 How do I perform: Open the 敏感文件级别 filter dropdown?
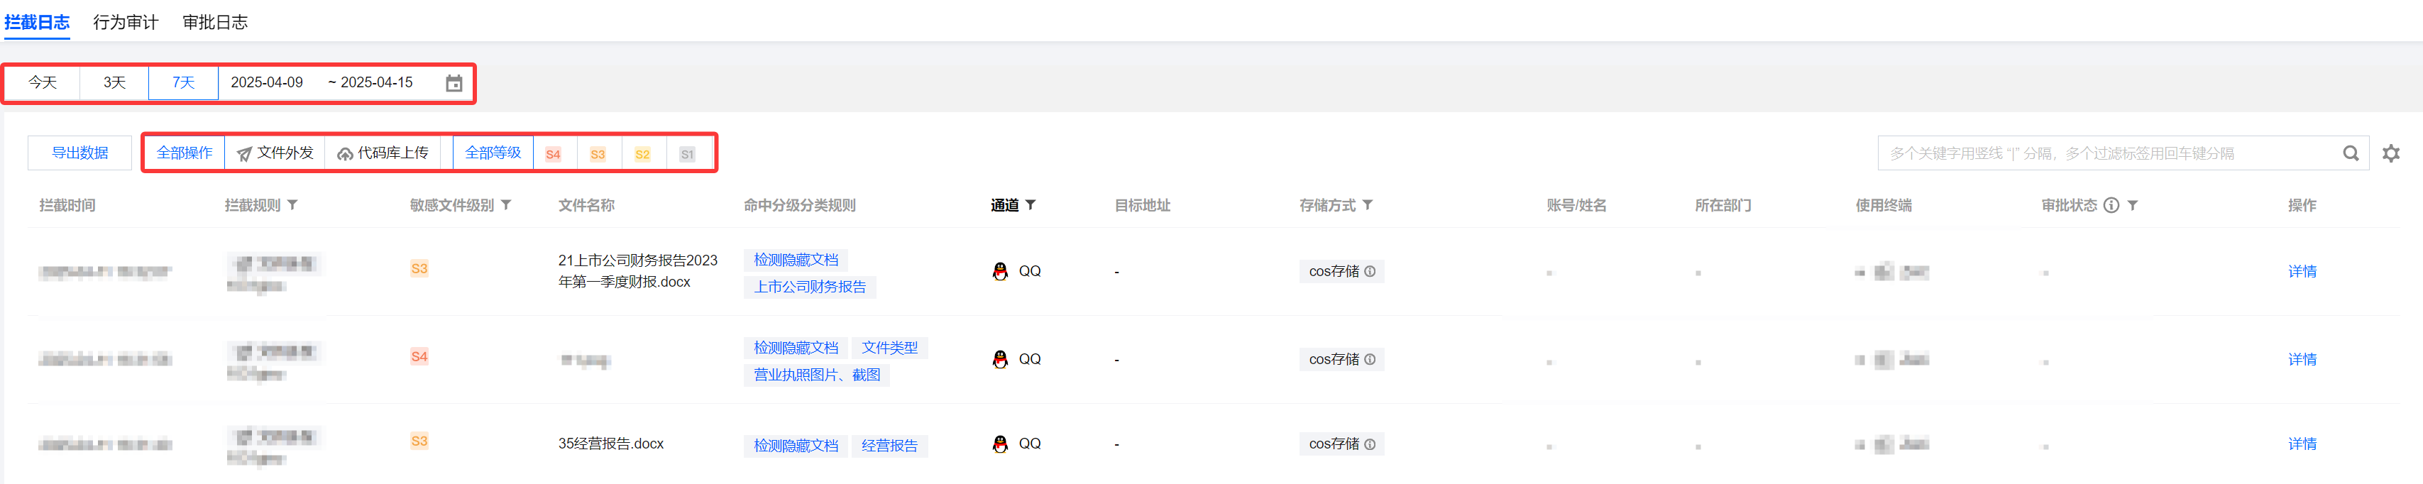506,205
